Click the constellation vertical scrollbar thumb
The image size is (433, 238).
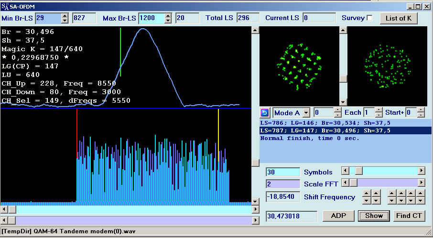343,78
